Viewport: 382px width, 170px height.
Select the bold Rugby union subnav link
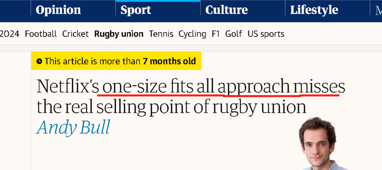tap(119, 34)
